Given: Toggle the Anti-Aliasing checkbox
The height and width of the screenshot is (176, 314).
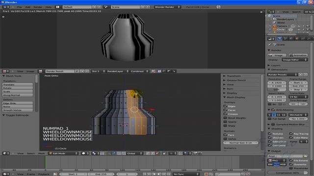Looking at the screenshot, I should [273, 110].
